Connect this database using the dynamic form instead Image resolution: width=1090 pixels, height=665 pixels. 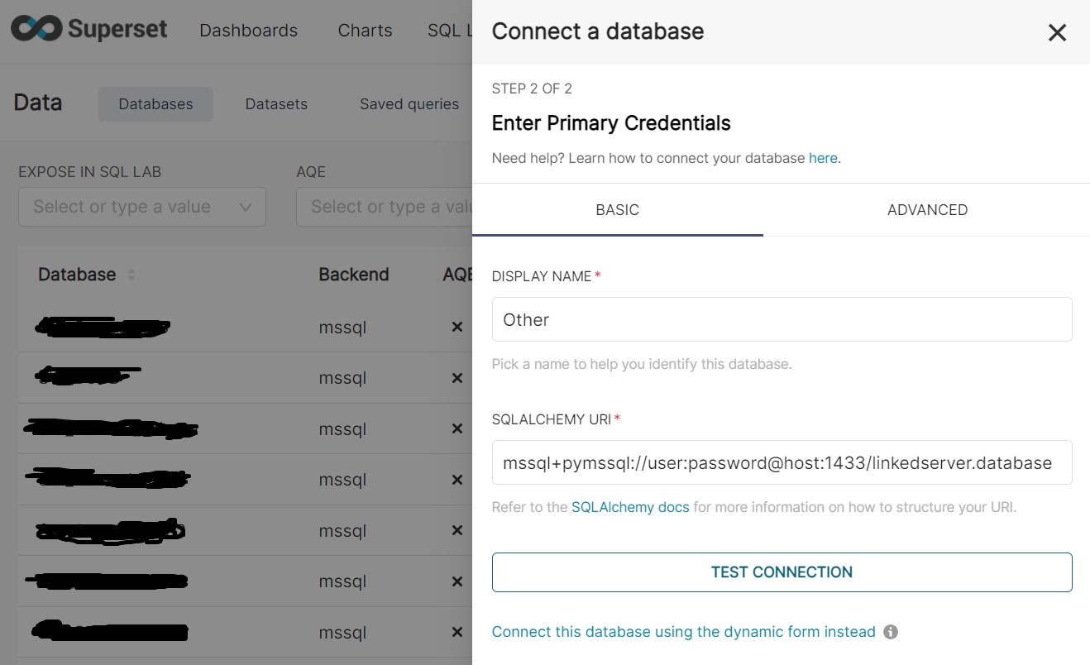[x=683, y=631]
